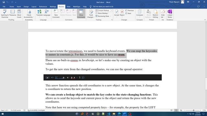Open File Explorer from taskbar

(114, 114)
